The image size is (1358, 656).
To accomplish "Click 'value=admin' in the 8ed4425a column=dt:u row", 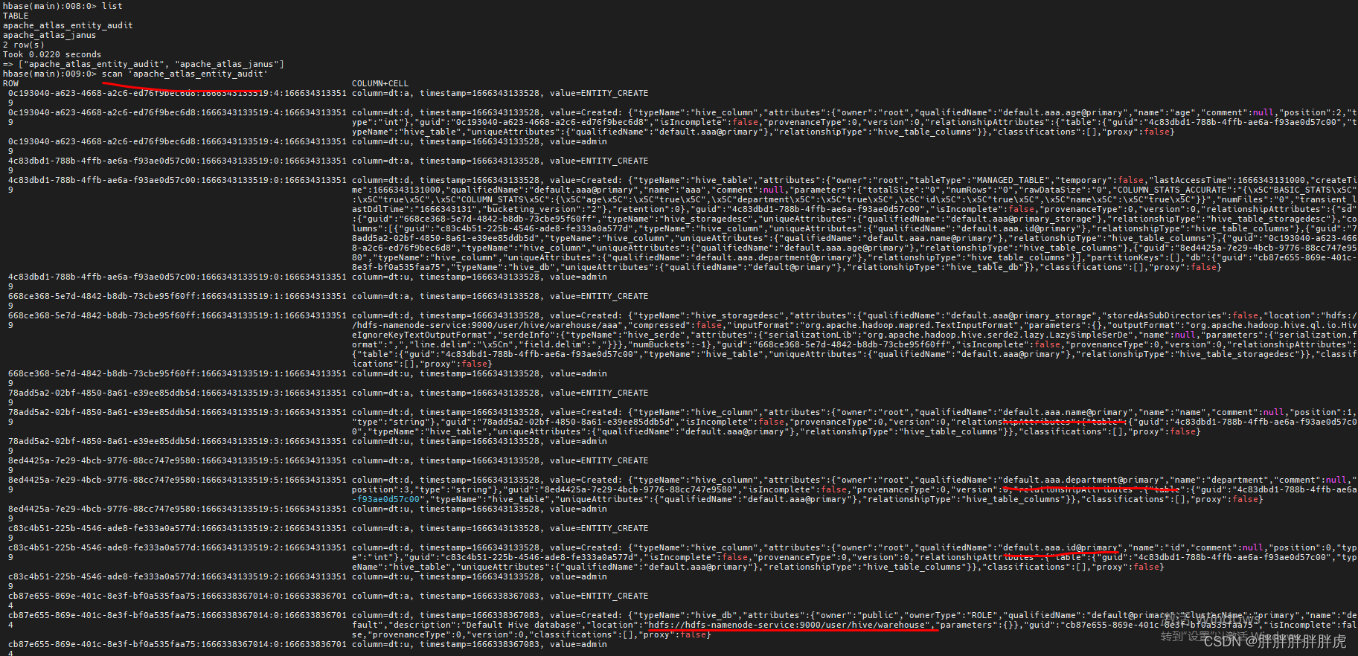I will (578, 509).
